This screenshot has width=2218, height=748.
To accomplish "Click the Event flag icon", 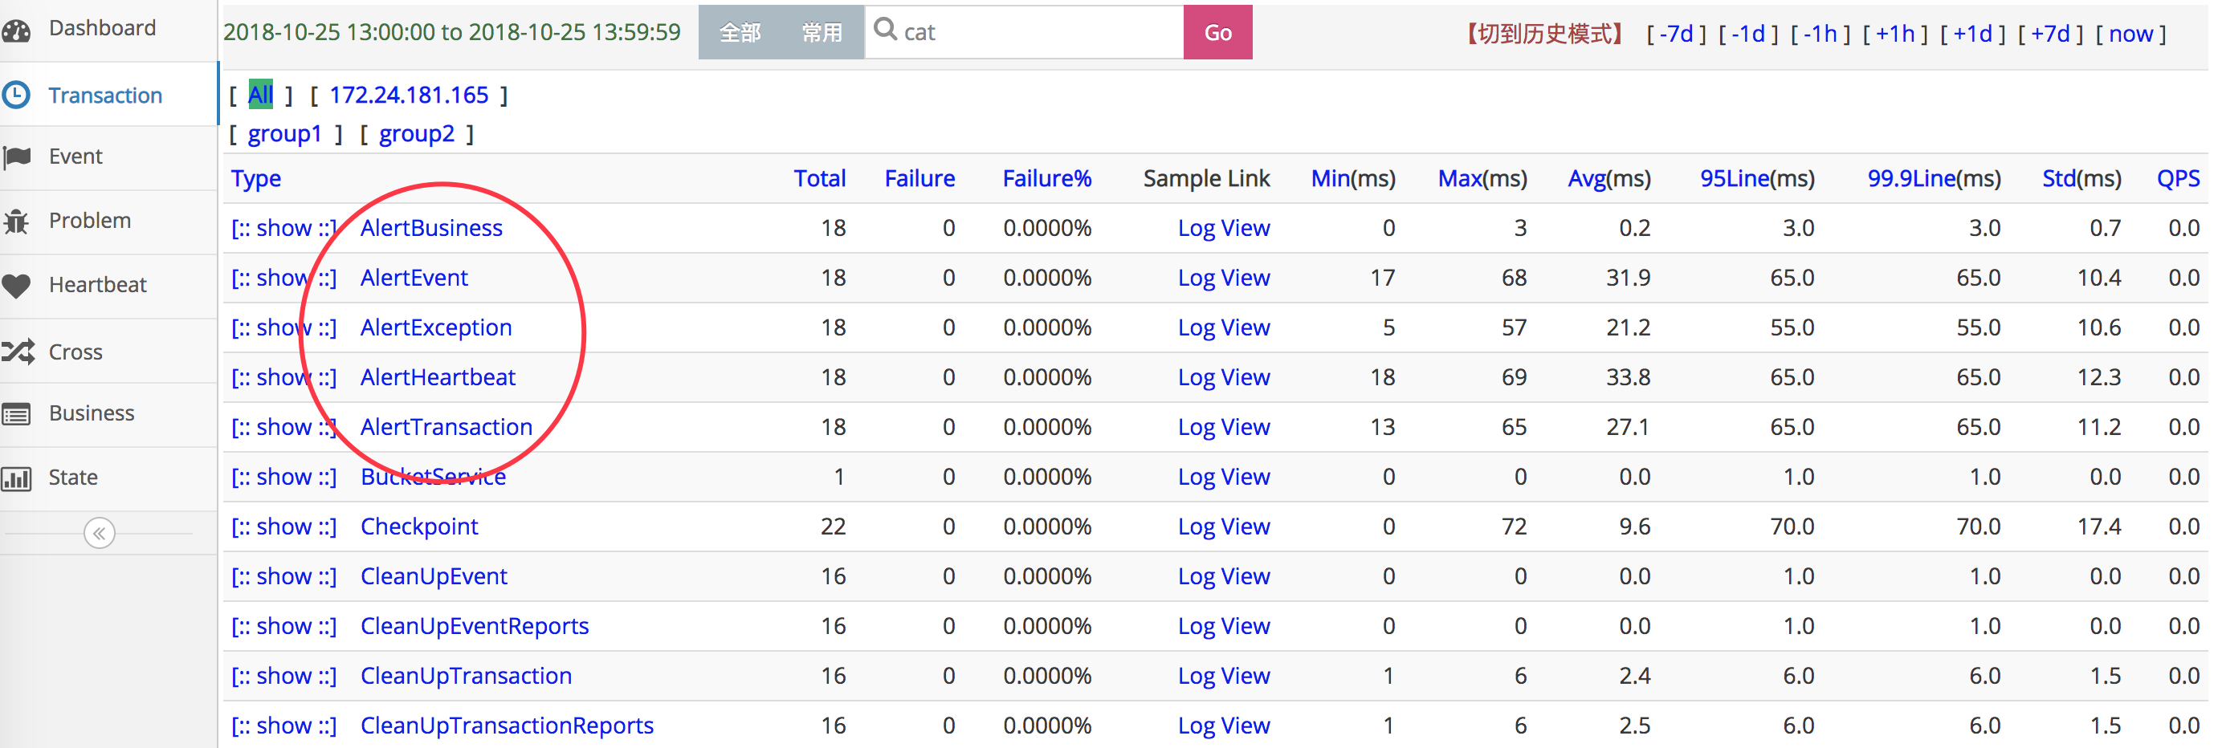I will (17, 157).
